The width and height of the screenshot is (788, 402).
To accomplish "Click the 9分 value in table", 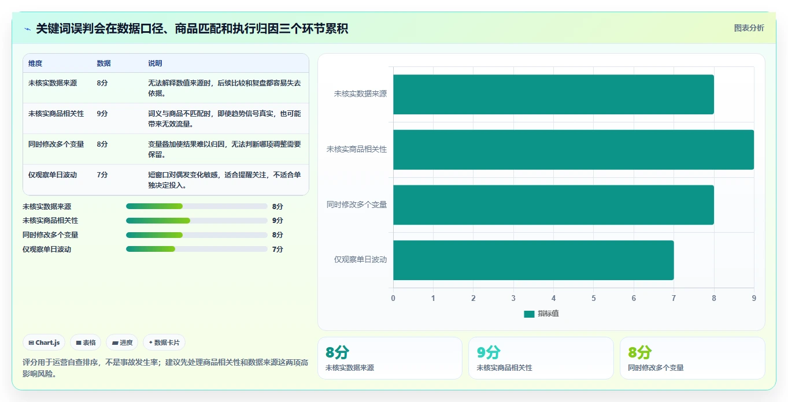I will (x=102, y=114).
